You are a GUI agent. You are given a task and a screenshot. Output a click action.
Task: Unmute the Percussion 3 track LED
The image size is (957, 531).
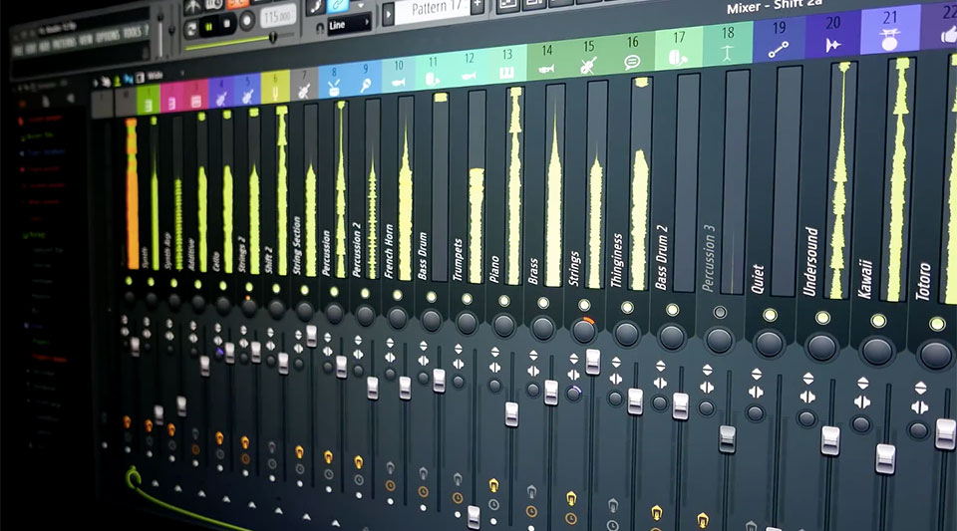[x=720, y=312]
